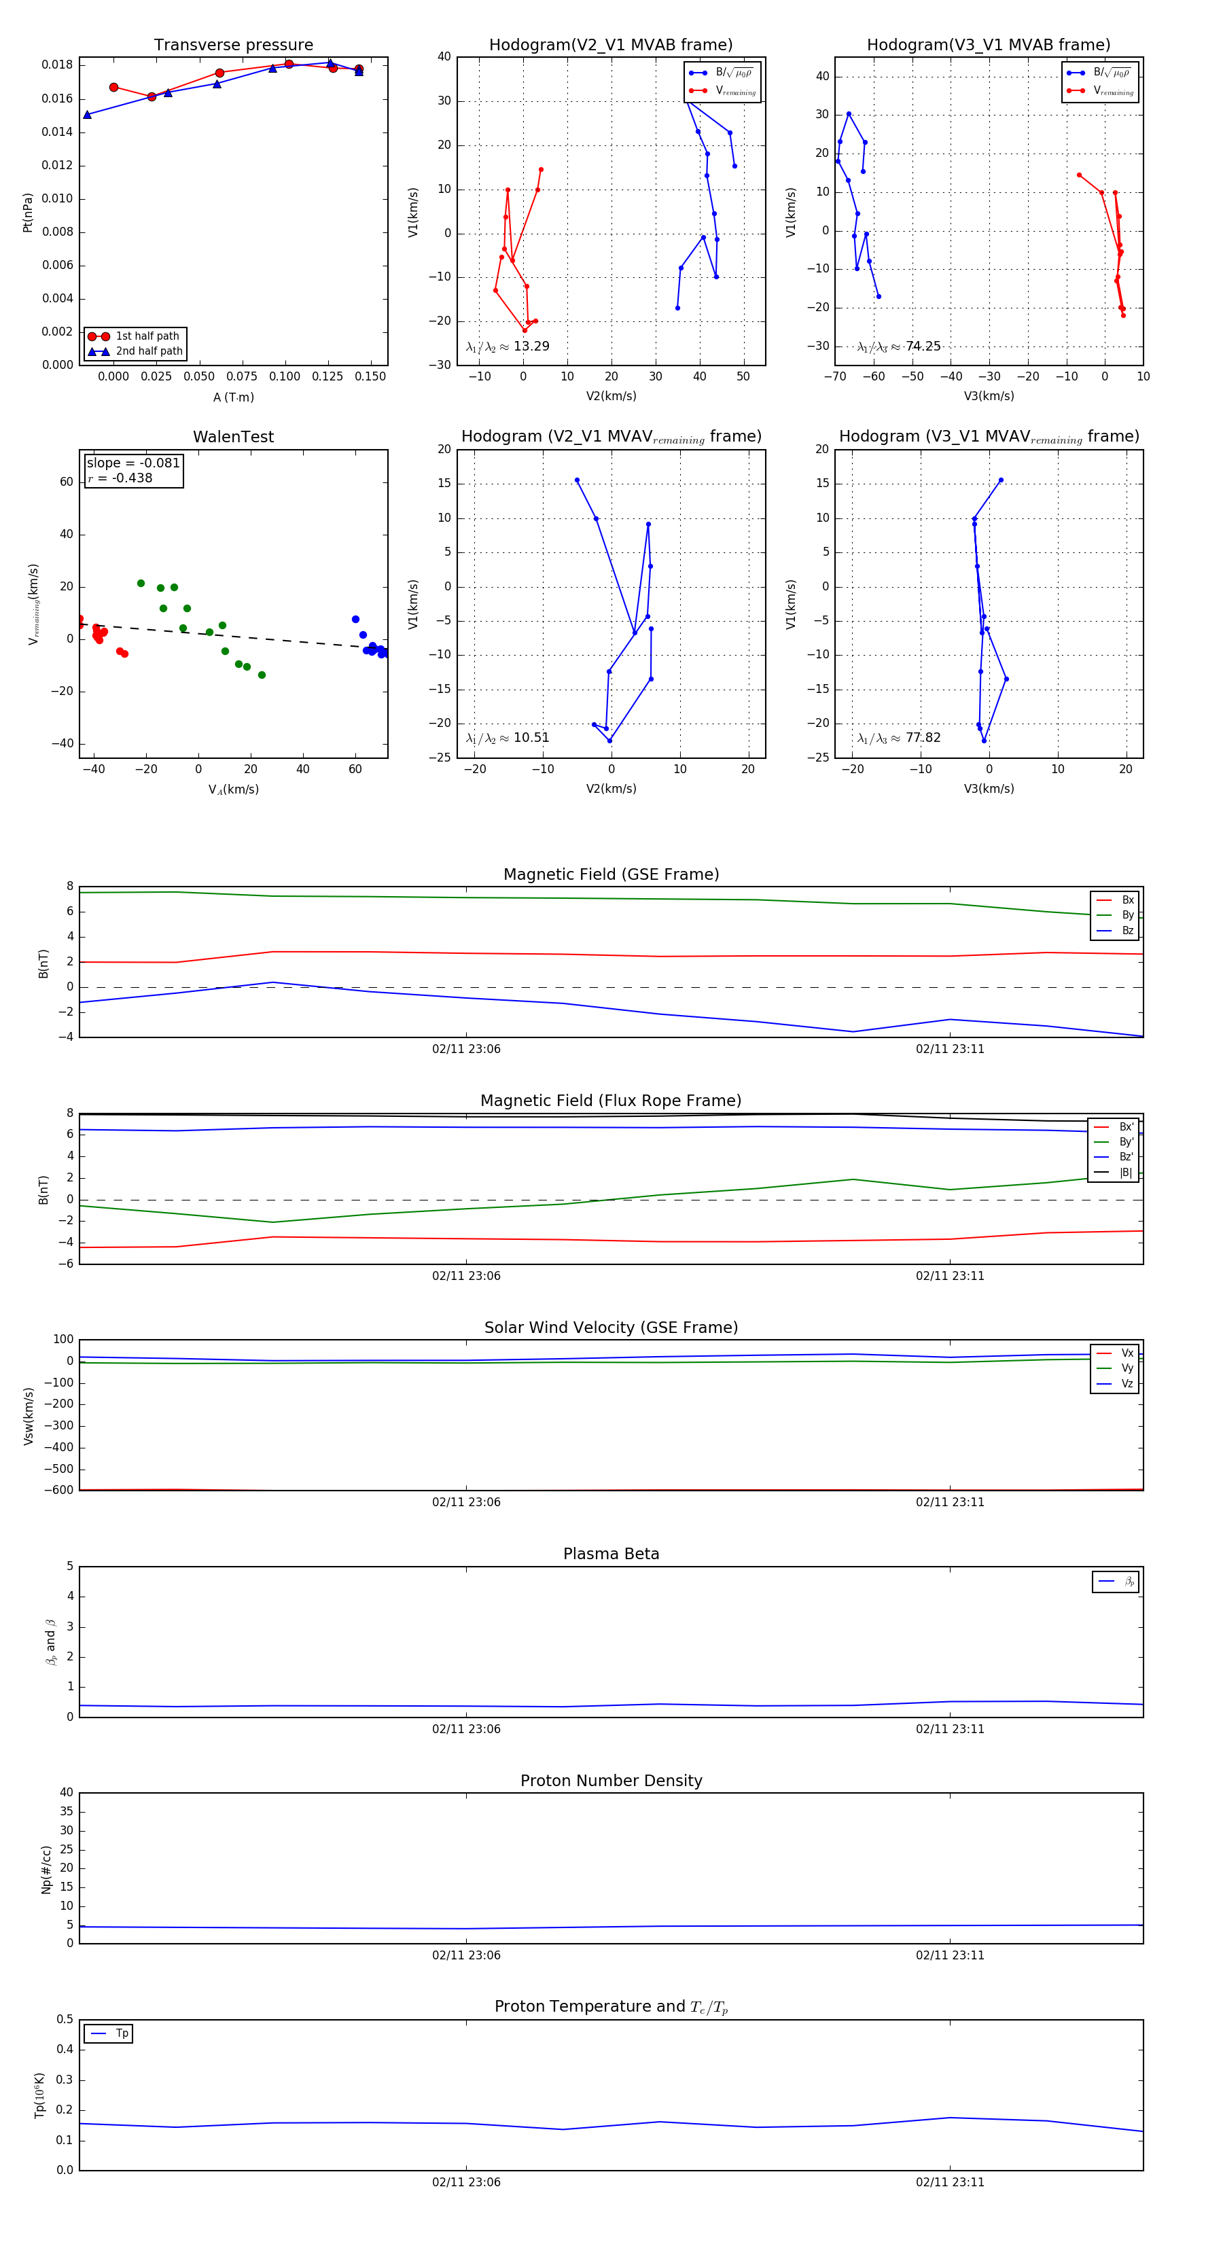
Task: Select the "Tp(10^6K)" y-axis label
Action: [39, 2096]
